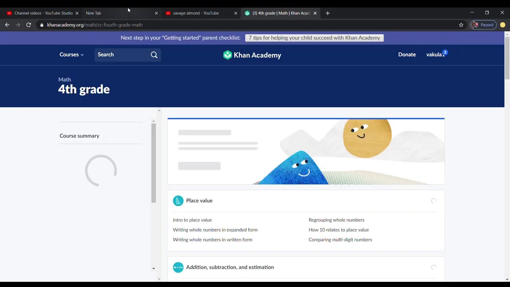
Task: Click the sidebar scrollbar thumb
Action: [153, 163]
